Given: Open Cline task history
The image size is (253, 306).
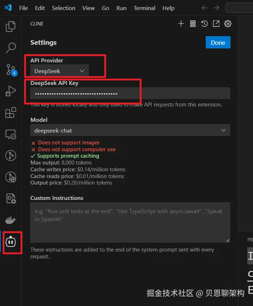Looking at the screenshot, I should (x=204, y=24).
